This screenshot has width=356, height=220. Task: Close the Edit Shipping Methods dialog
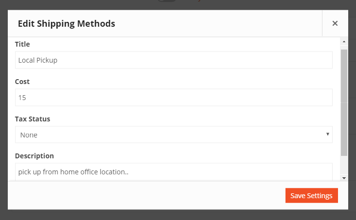click(335, 23)
